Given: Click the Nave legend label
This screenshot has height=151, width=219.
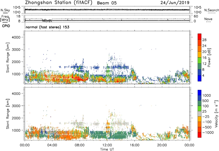Looking at the screenshot, I should point(208,19).
